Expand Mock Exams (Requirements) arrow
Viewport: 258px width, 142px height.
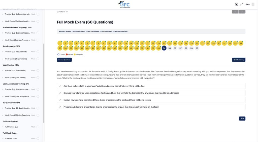point(3,59)
